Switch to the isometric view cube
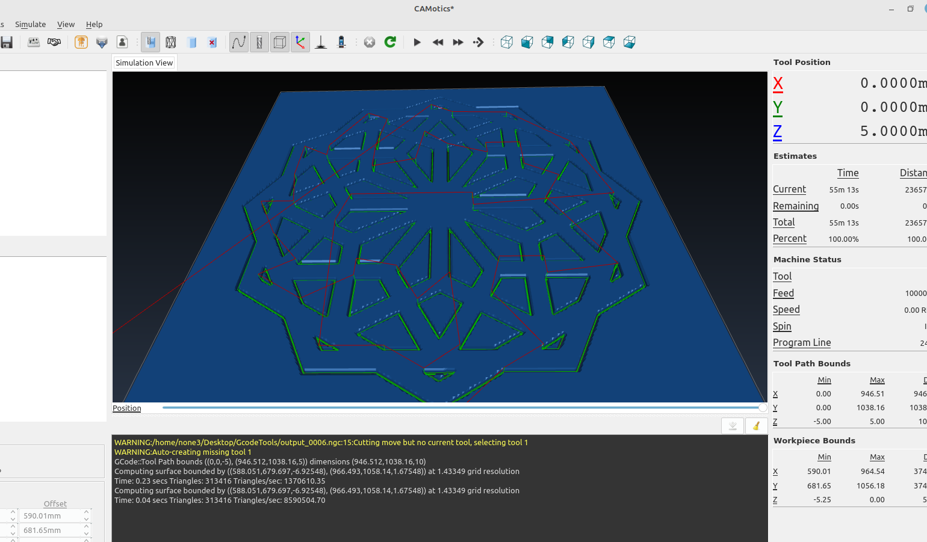 pos(506,42)
